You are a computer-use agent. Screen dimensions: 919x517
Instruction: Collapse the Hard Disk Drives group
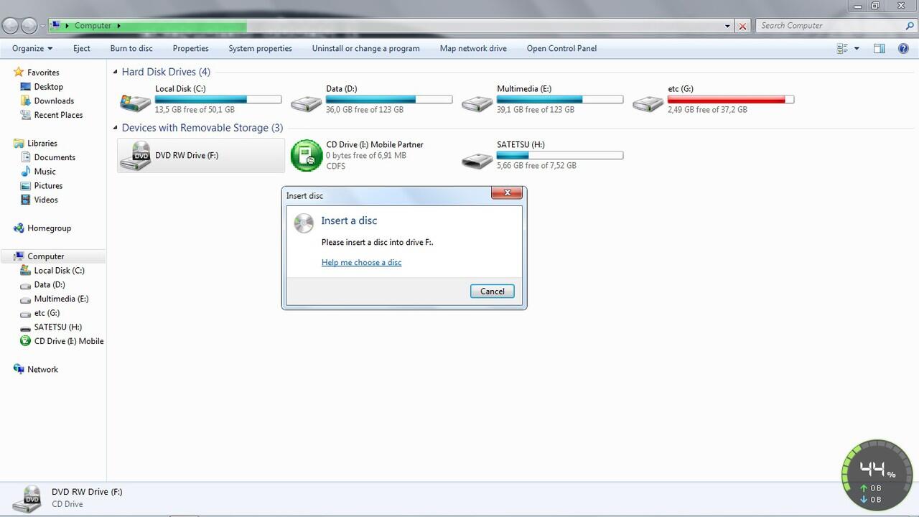point(115,72)
